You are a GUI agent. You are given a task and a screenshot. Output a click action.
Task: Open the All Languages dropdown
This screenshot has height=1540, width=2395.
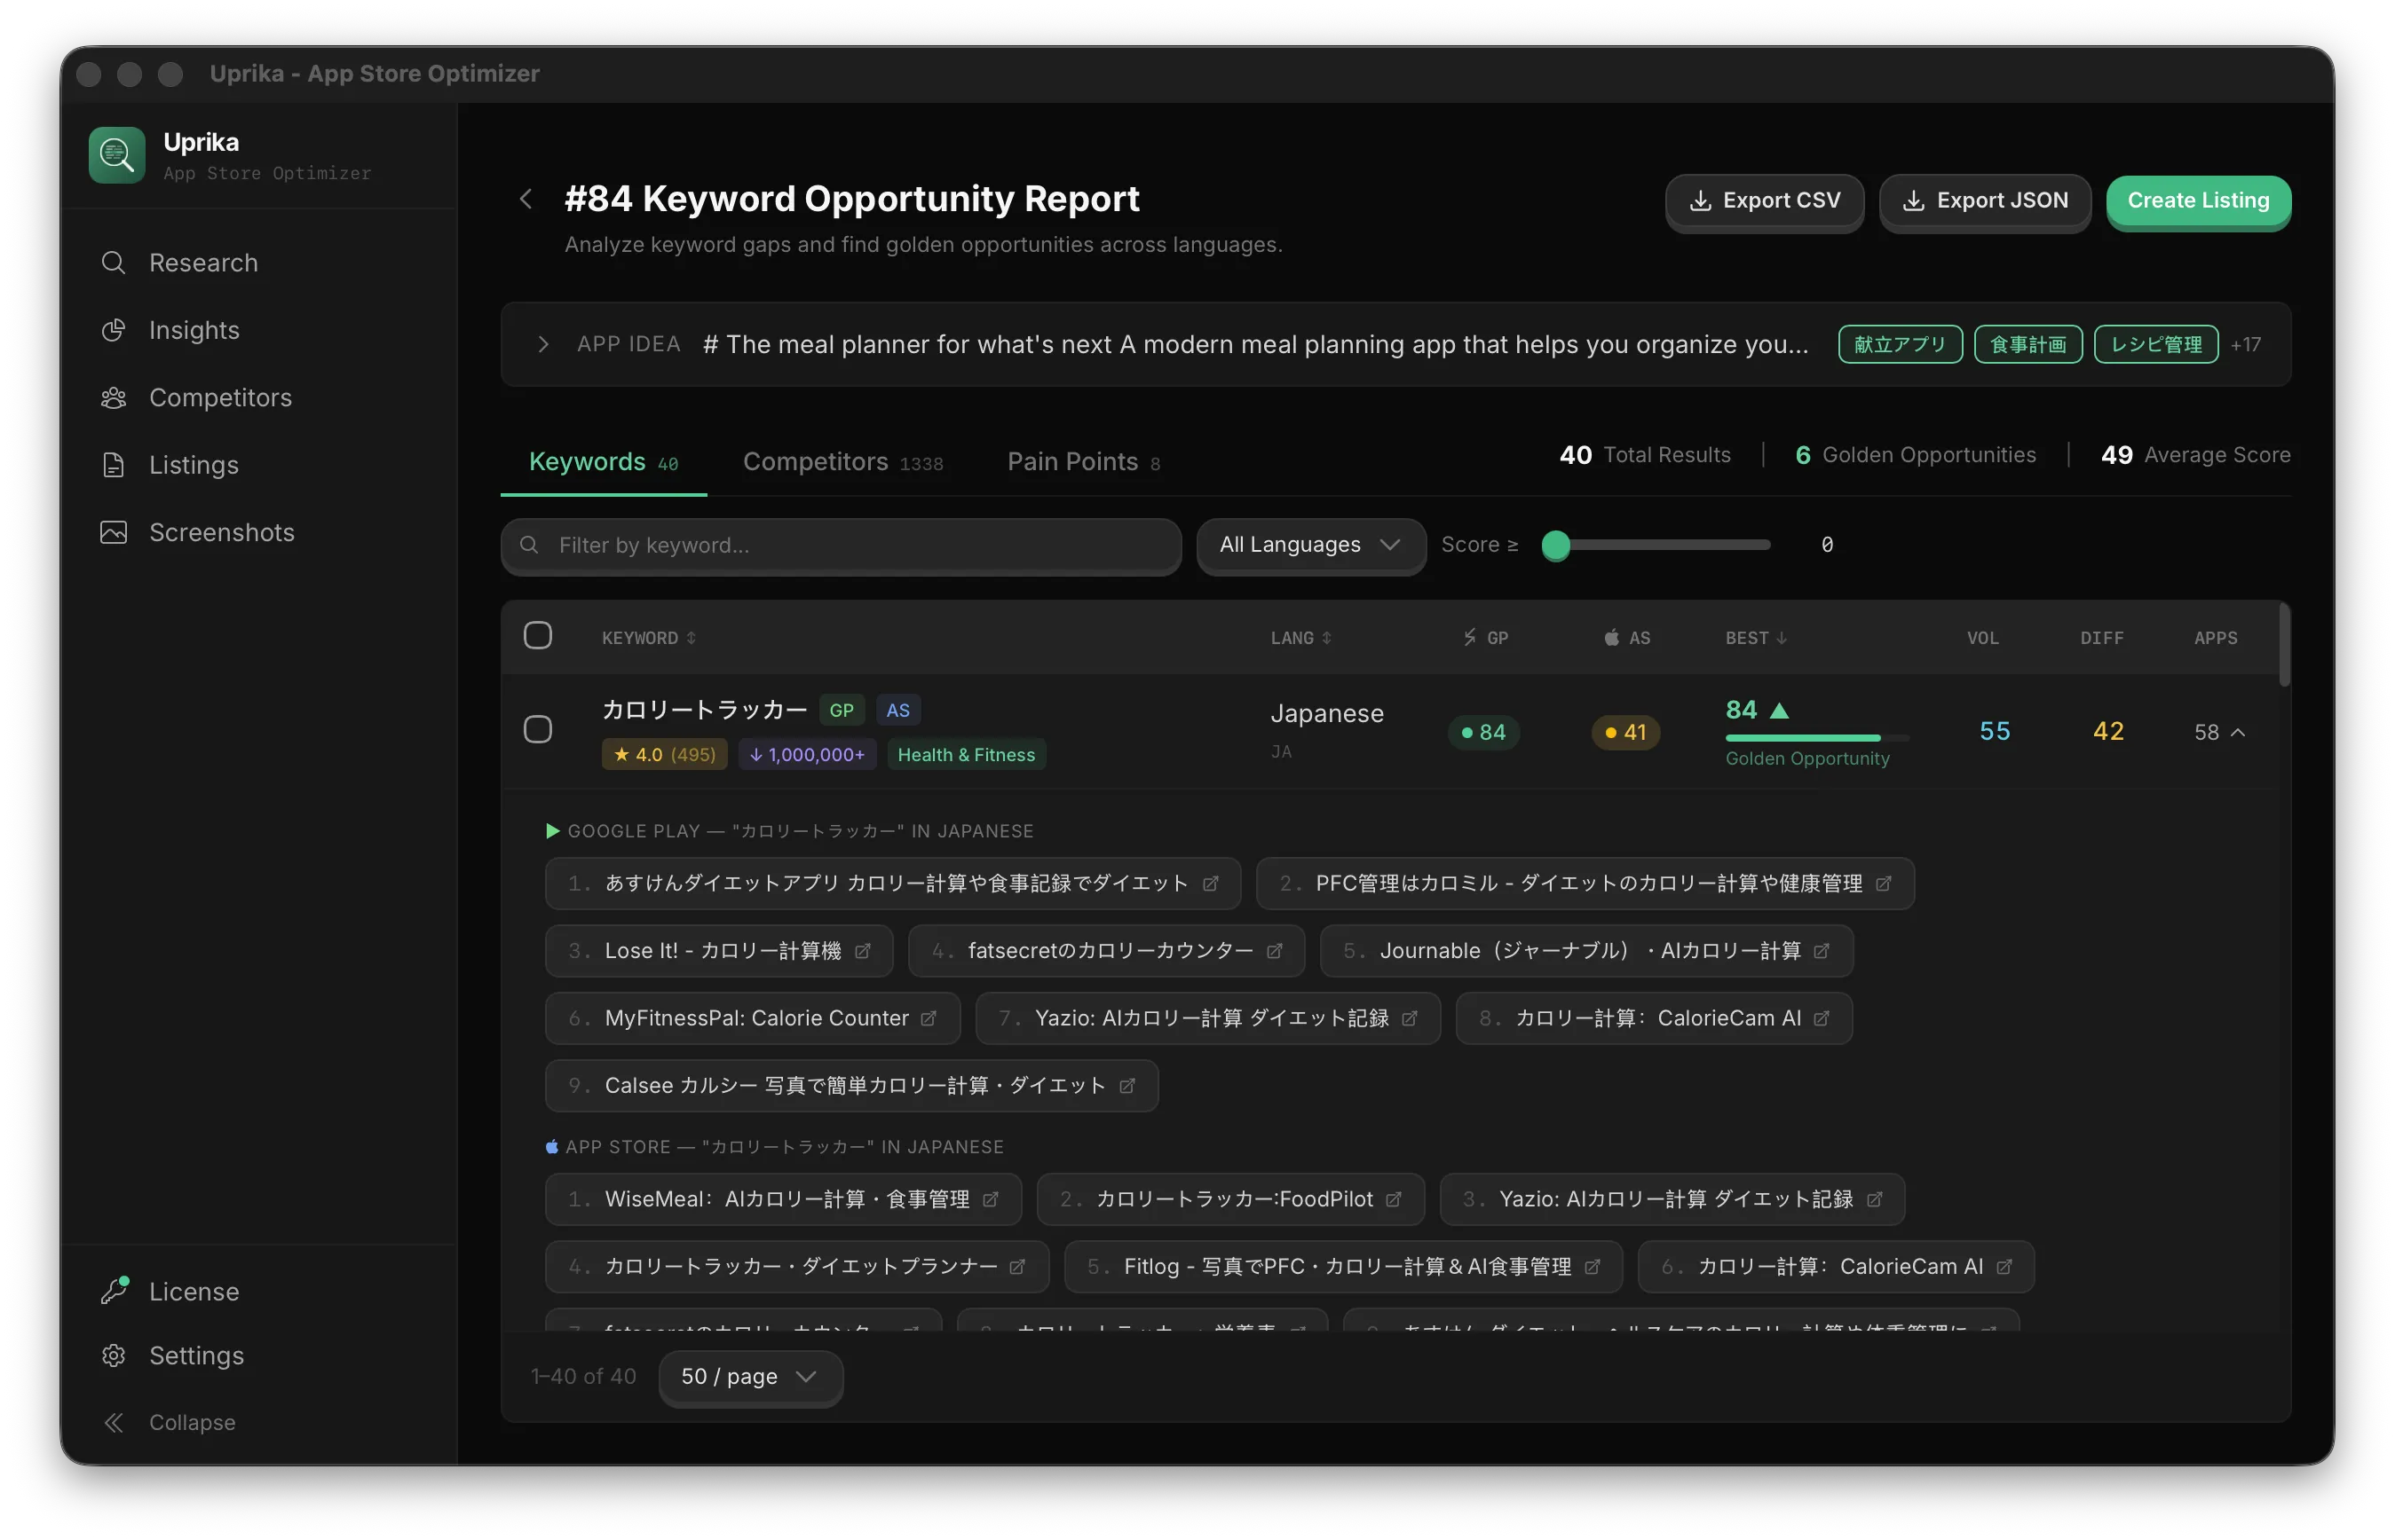(1310, 545)
